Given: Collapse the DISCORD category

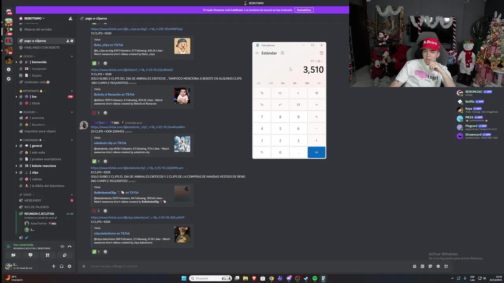Looking at the screenshot, I should (28, 112).
